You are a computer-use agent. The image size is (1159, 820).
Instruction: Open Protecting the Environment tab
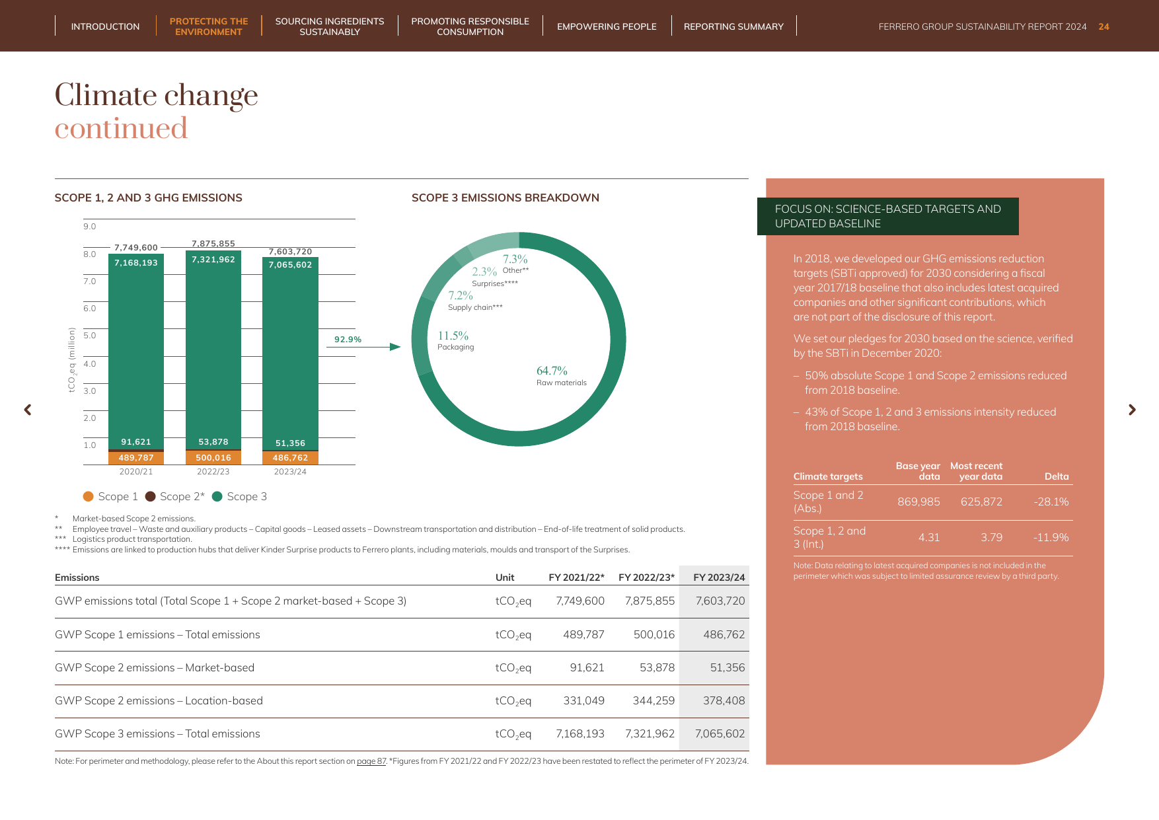[x=209, y=26]
